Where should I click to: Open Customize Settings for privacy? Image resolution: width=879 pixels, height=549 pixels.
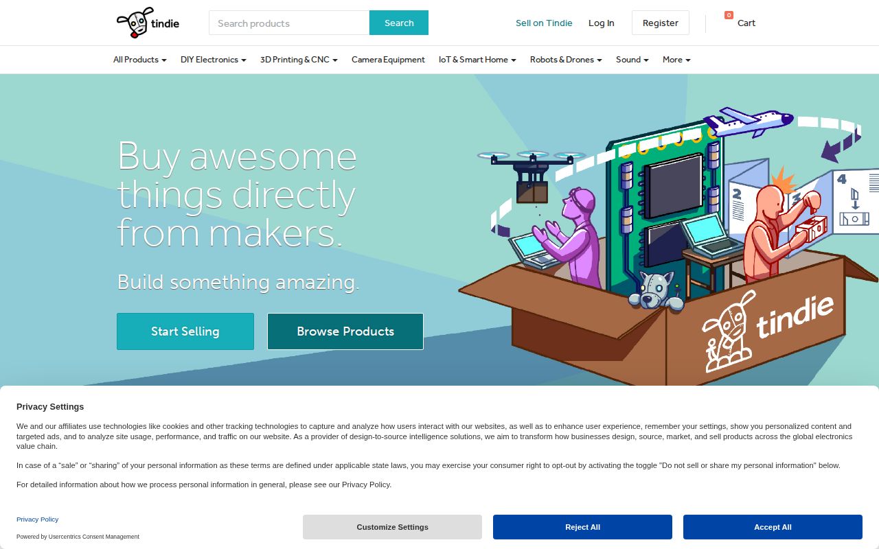click(x=392, y=527)
